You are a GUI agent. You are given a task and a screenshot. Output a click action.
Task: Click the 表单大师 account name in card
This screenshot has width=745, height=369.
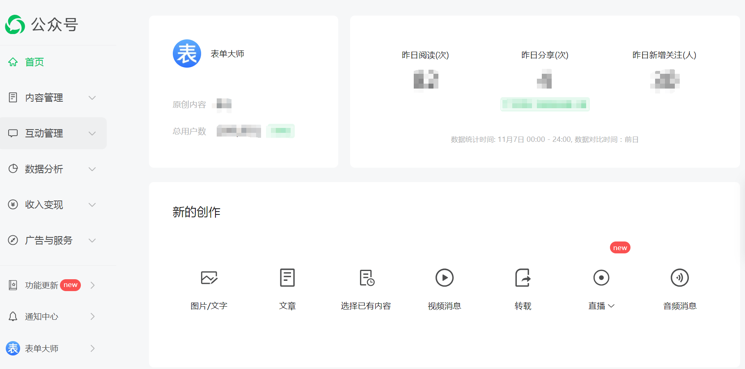click(x=227, y=54)
